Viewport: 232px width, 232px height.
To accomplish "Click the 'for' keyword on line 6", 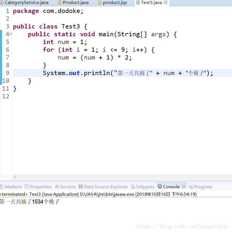I will point(48,50).
